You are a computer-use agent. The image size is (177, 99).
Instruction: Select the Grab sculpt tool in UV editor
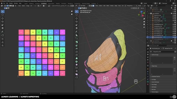2,39
